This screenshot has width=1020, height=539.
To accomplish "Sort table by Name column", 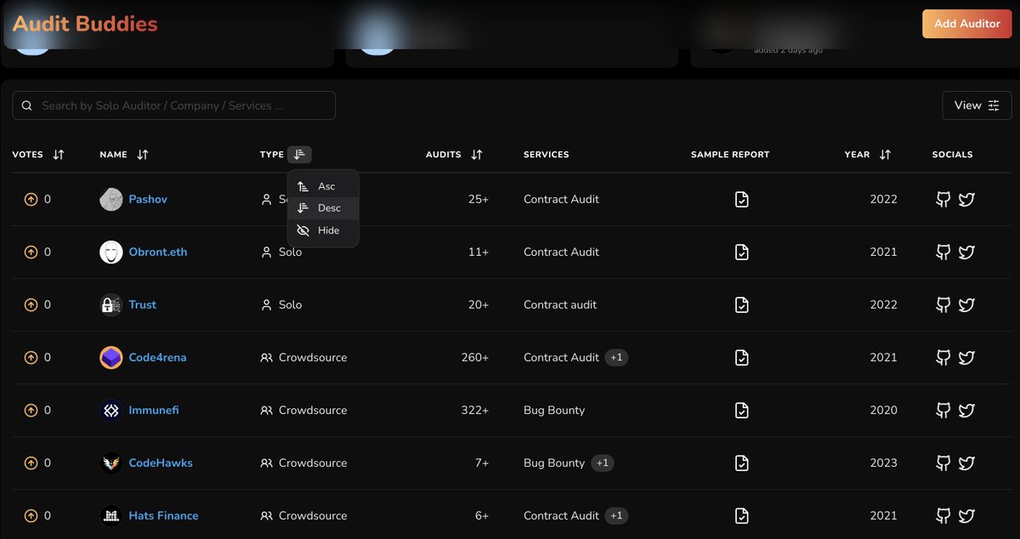I will [x=142, y=155].
